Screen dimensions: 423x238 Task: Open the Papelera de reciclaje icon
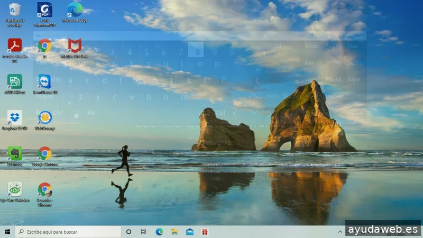pyautogui.click(x=15, y=15)
